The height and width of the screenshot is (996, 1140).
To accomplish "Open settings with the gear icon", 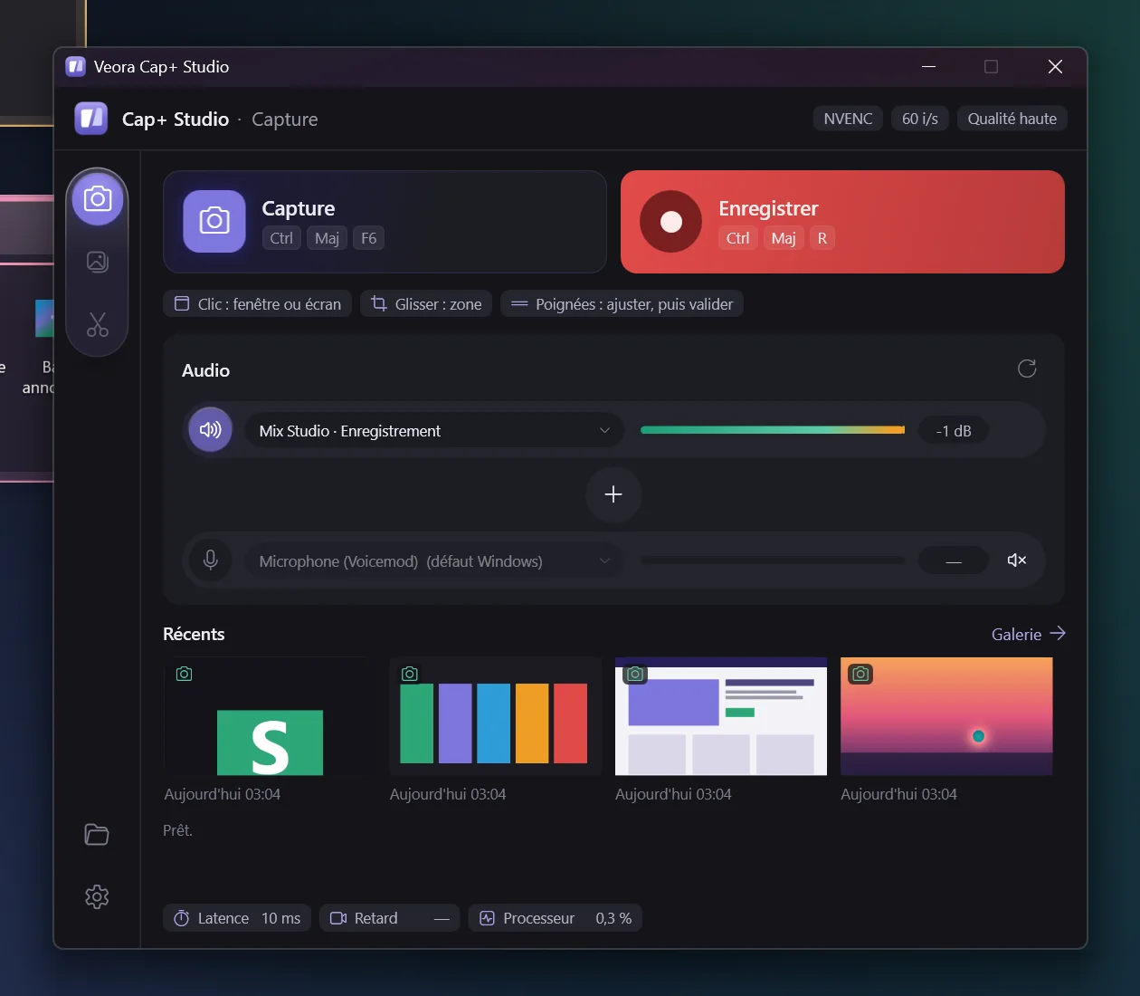I will click(97, 896).
